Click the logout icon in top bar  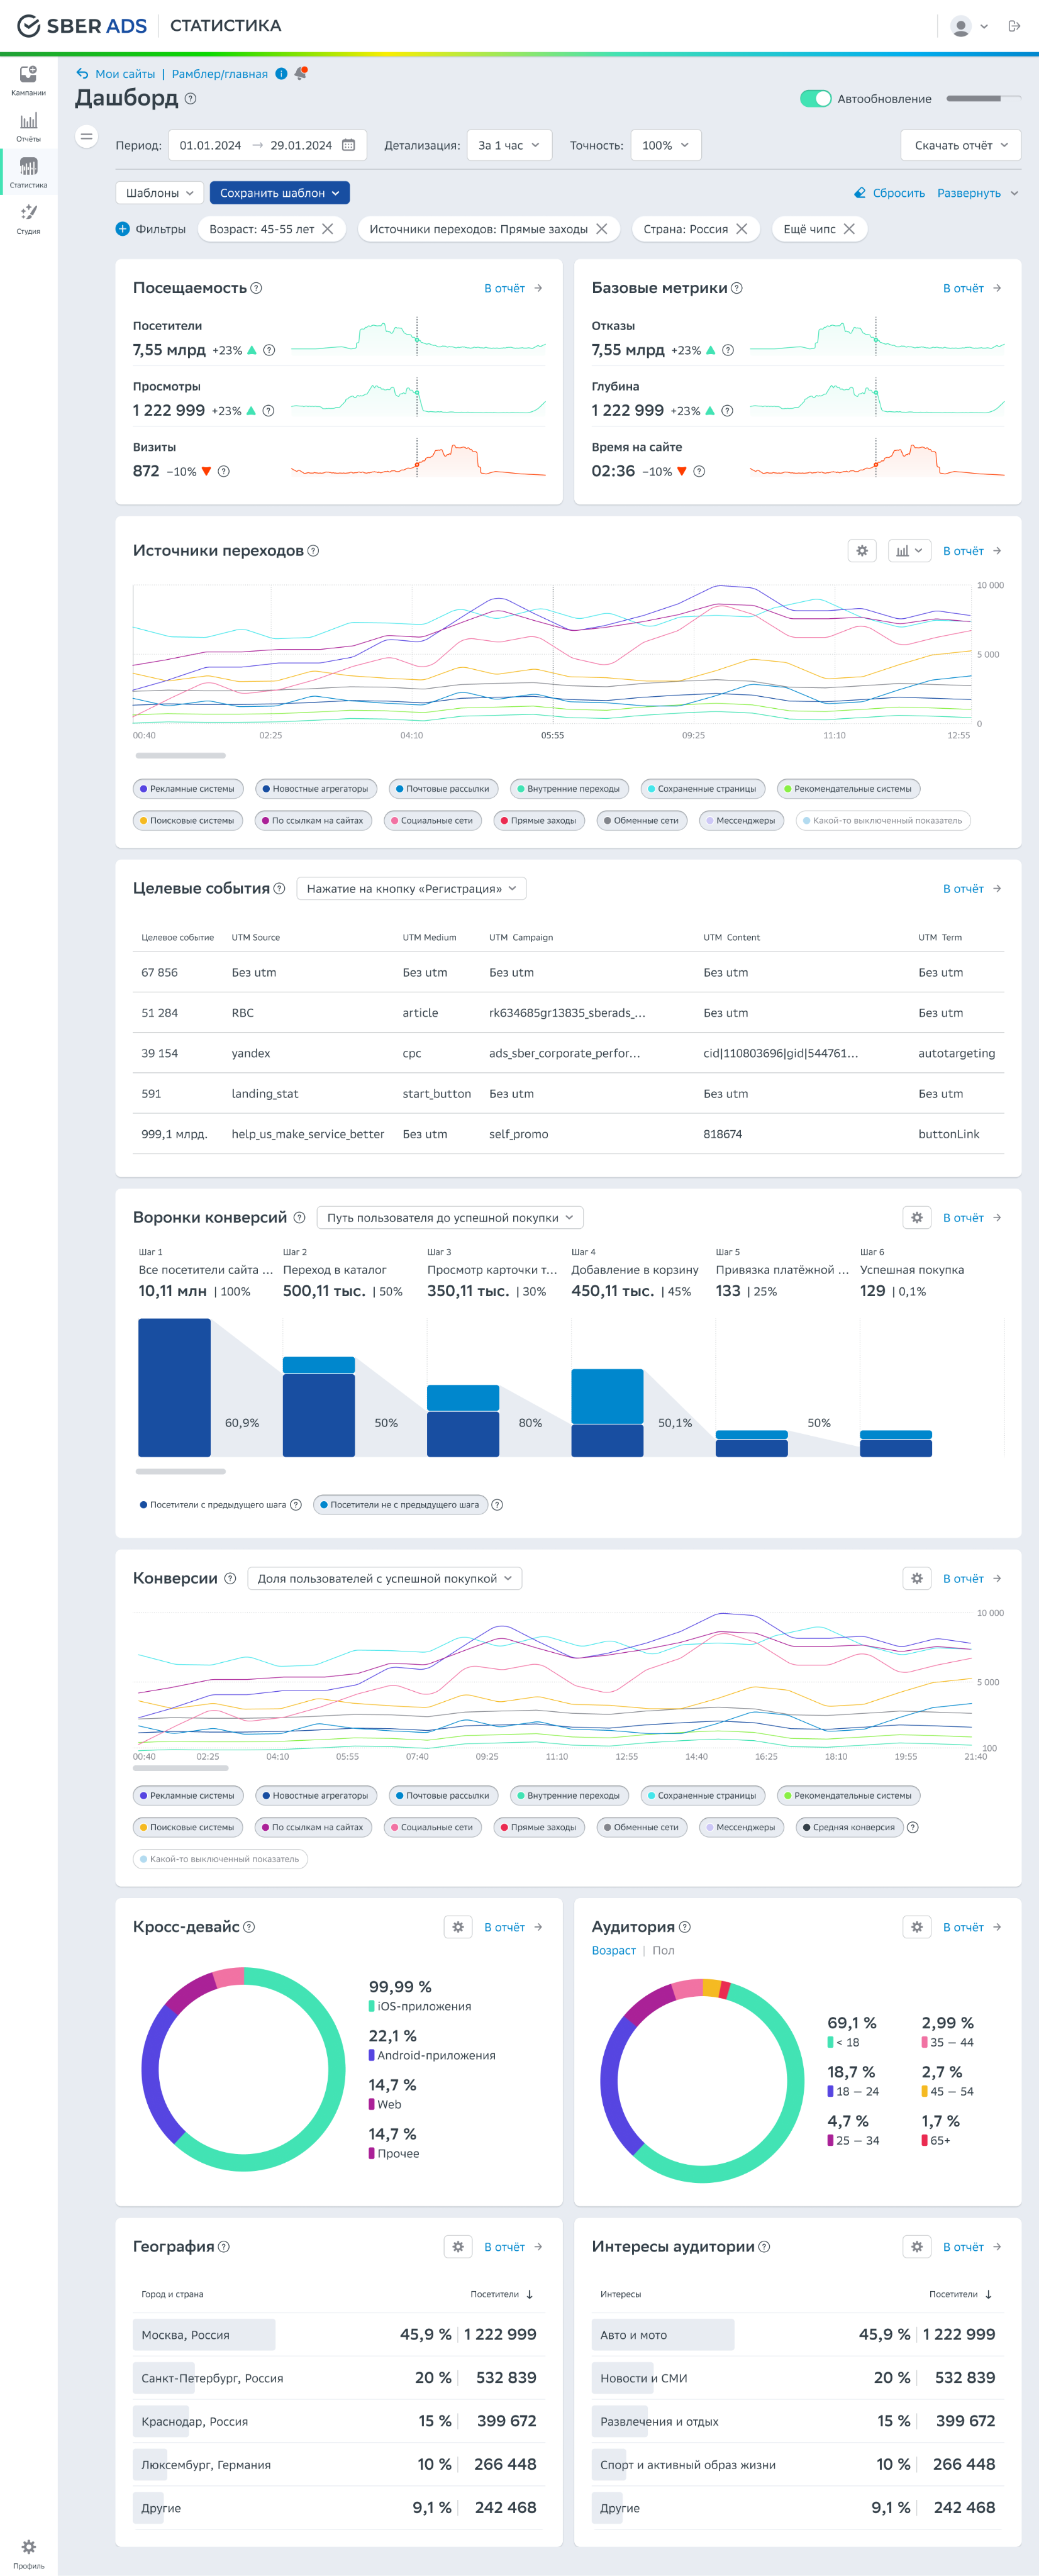coord(1014,27)
